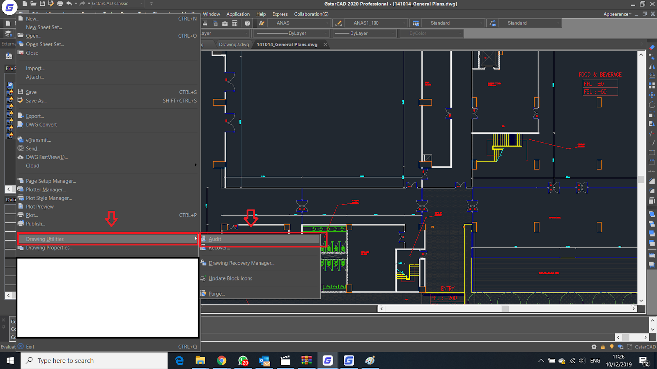
Task: Switch to the Drawing2.dwg tab
Action: tap(234, 44)
